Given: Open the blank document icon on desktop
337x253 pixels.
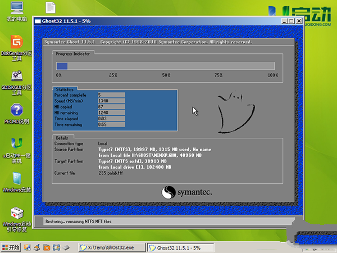Looking at the screenshot, I should click(51, 8).
